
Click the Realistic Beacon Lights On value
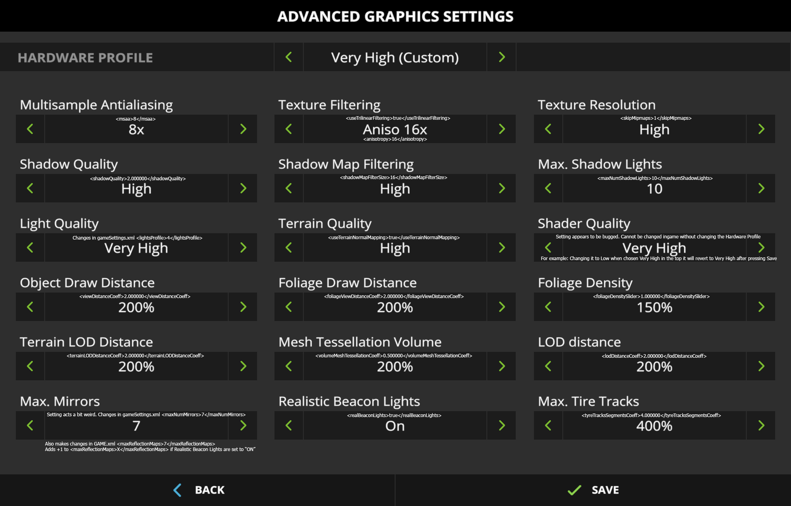point(395,425)
